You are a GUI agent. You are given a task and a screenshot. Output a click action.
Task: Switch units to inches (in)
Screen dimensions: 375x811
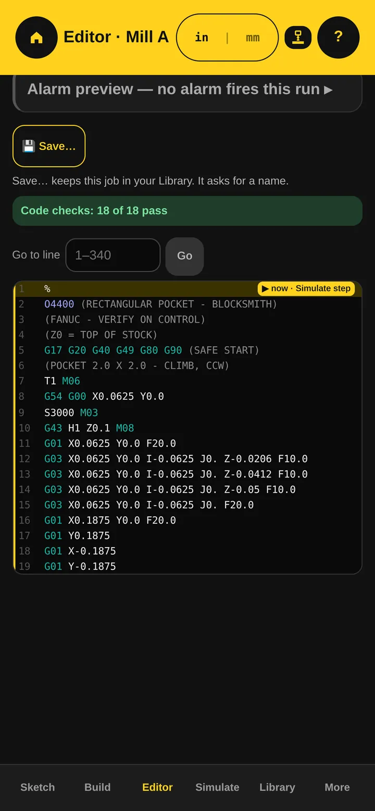(x=202, y=37)
